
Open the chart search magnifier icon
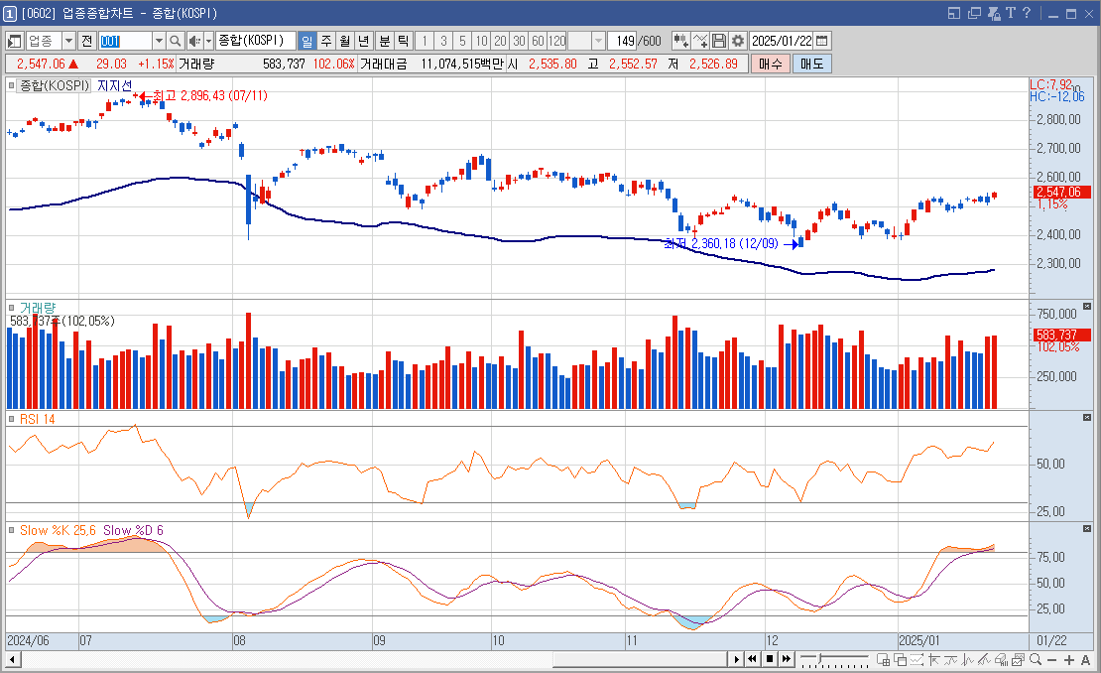point(176,41)
